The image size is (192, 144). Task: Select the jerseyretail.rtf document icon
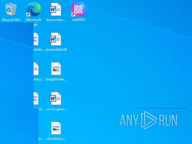(55, 39)
